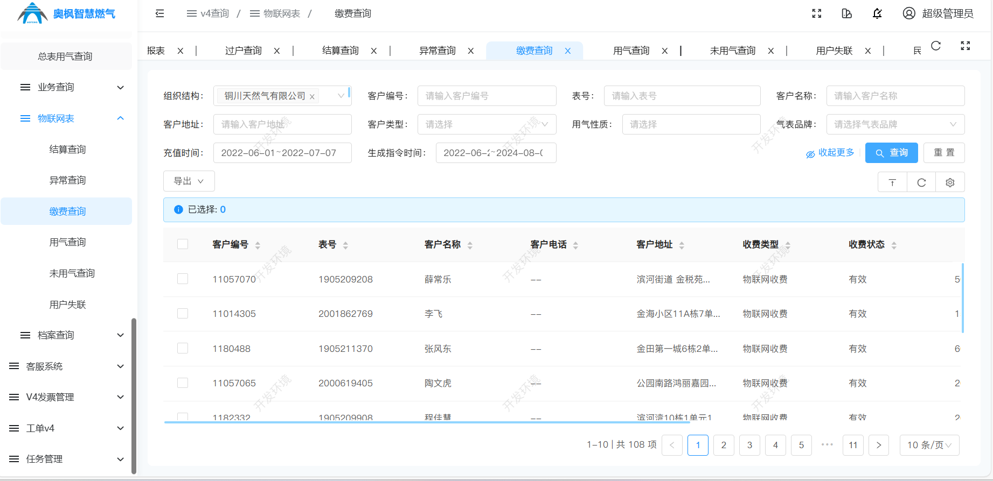Sort by 客户电话 column arrows
This screenshot has height=481, width=993.
[x=575, y=245]
